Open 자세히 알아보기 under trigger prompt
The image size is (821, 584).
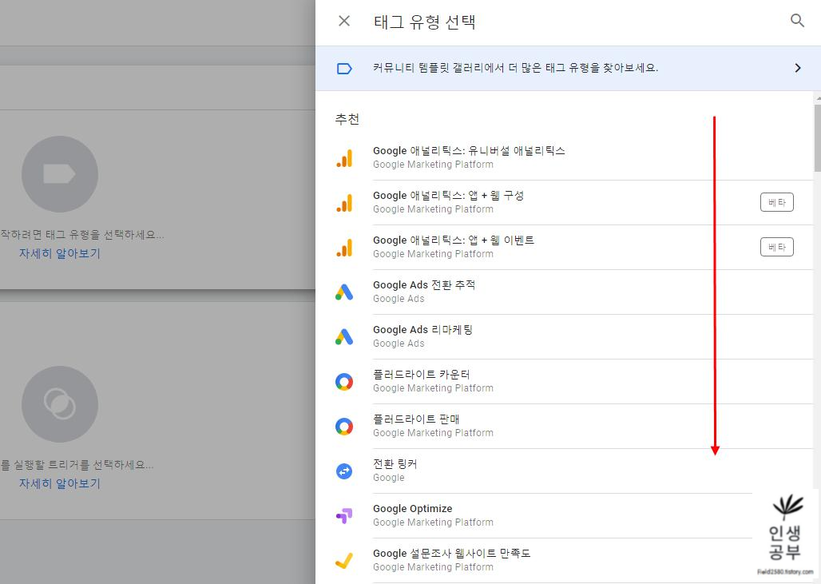click(60, 483)
